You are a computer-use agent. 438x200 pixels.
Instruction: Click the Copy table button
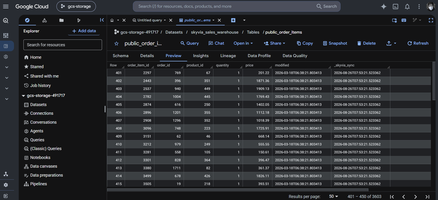[x=305, y=43]
